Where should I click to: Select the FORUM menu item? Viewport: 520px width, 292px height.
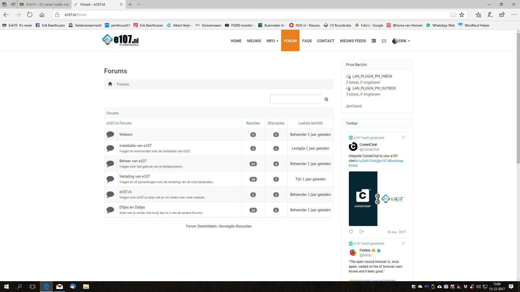point(290,41)
